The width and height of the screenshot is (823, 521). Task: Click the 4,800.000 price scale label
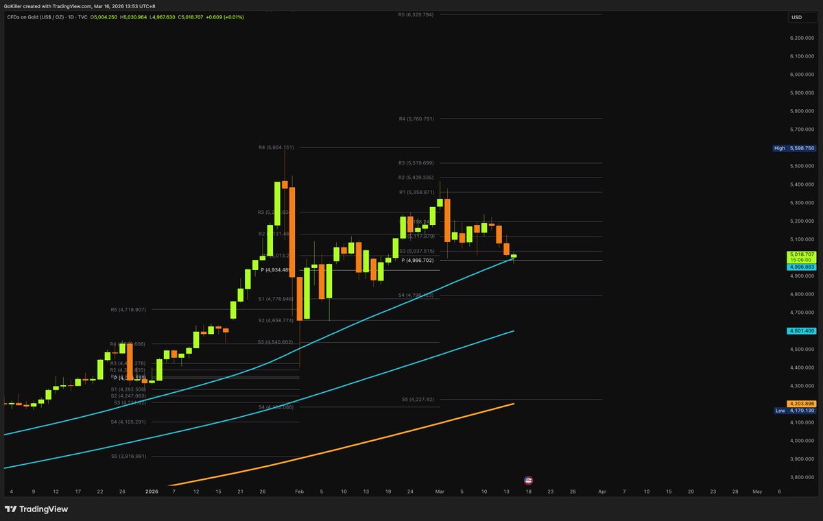801,294
